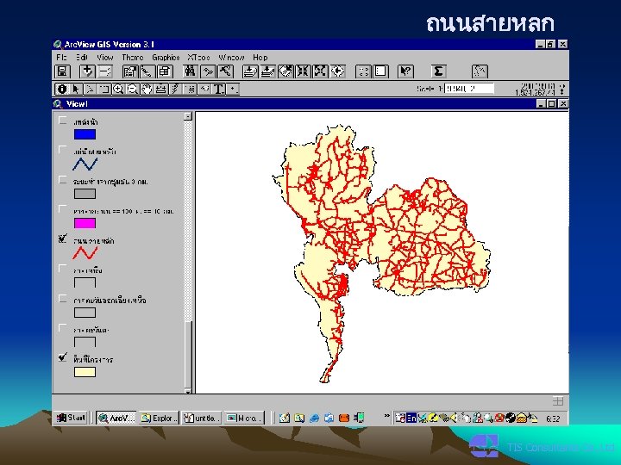
Task: Click the Find binoculars icon
Action: (190, 71)
